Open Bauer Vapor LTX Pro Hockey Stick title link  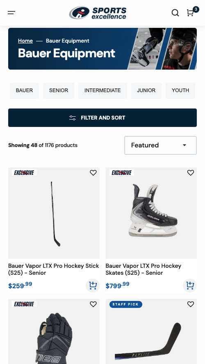coord(54,269)
